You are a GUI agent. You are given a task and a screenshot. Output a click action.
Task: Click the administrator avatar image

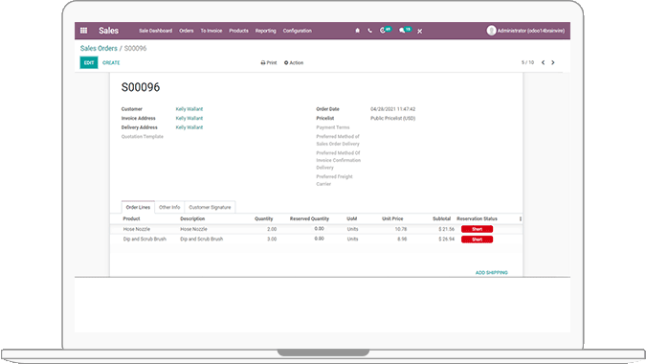pyautogui.click(x=491, y=31)
